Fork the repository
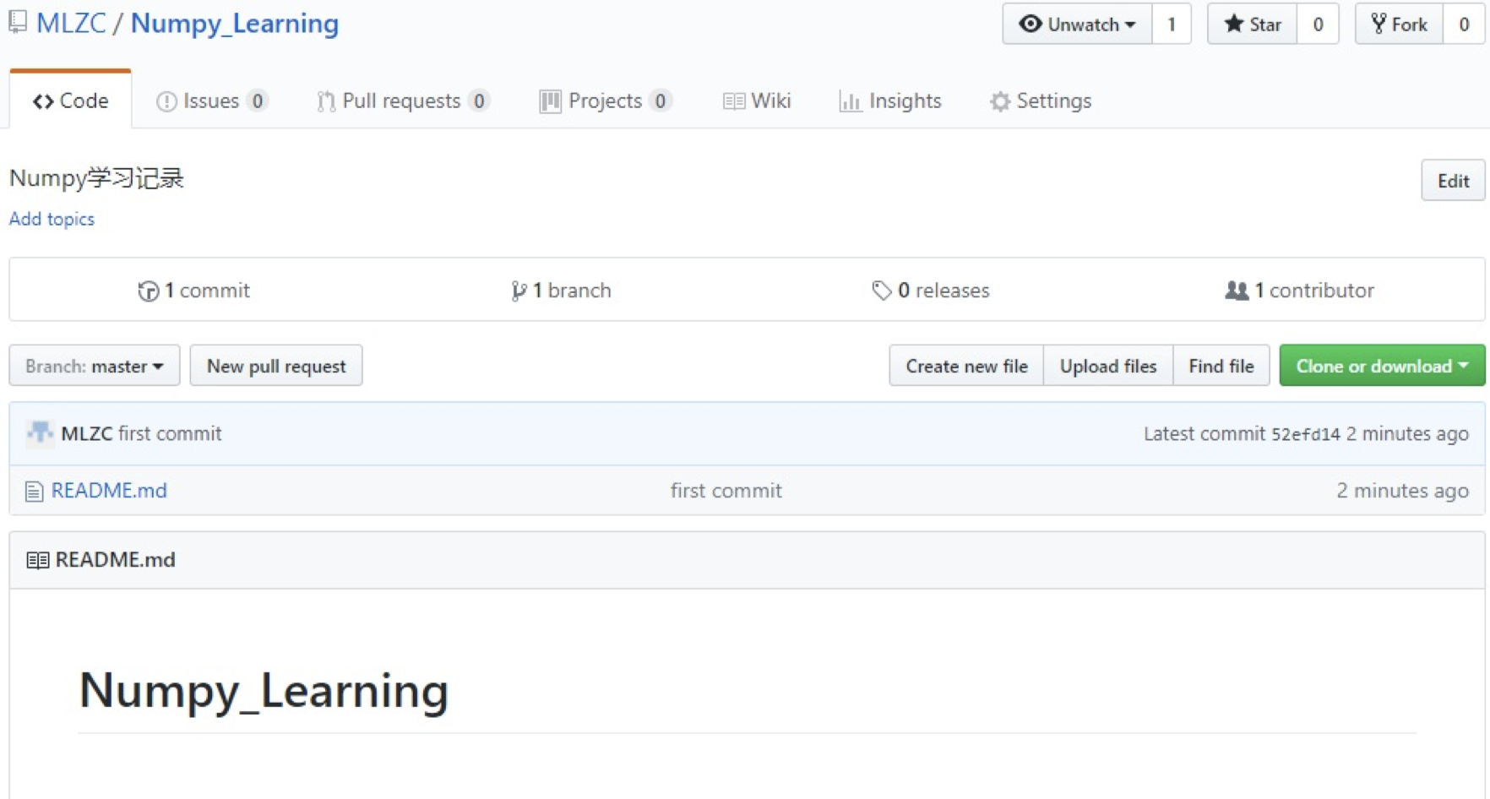Viewport: 1490px width, 799px height. 1399,24
